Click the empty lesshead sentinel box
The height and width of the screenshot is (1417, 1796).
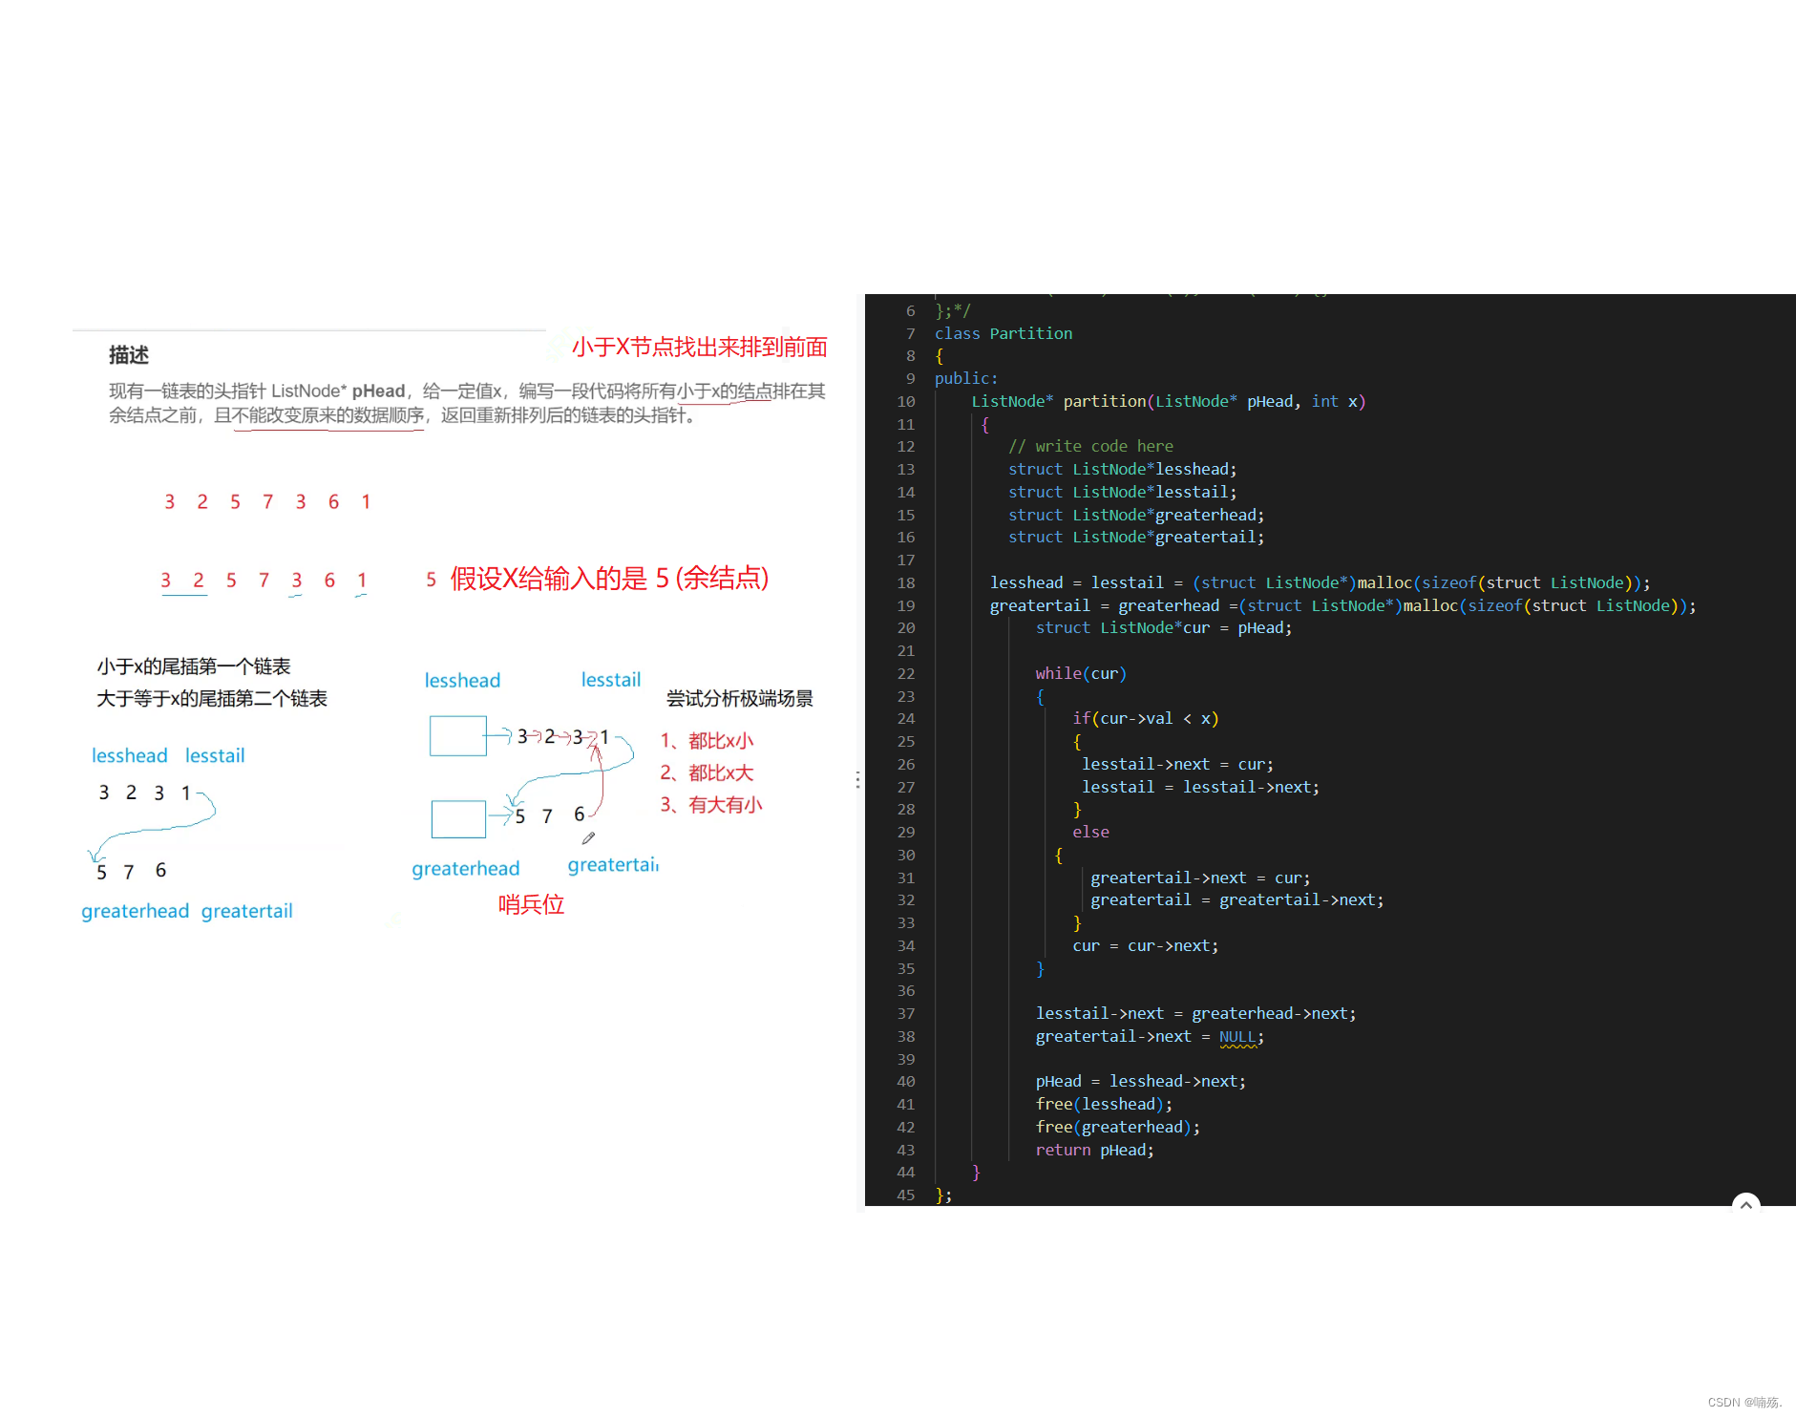pyautogui.click(x=458, y=736)
